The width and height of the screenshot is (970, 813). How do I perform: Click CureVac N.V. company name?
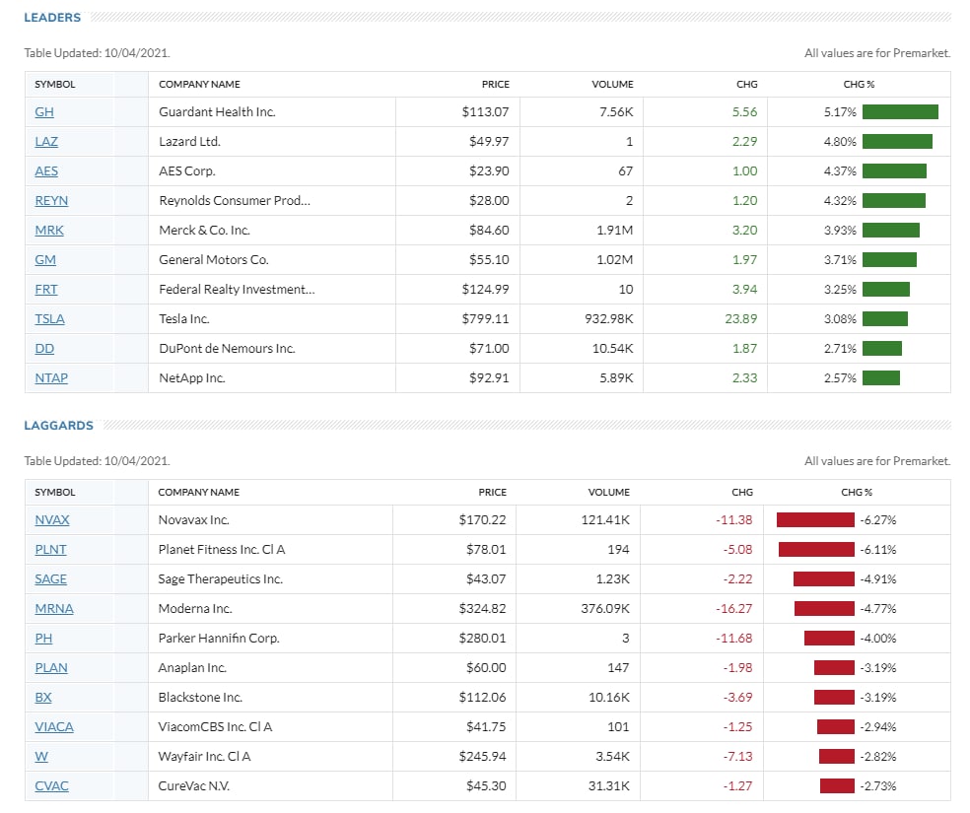pyautogui.click(x=194, y=786)
